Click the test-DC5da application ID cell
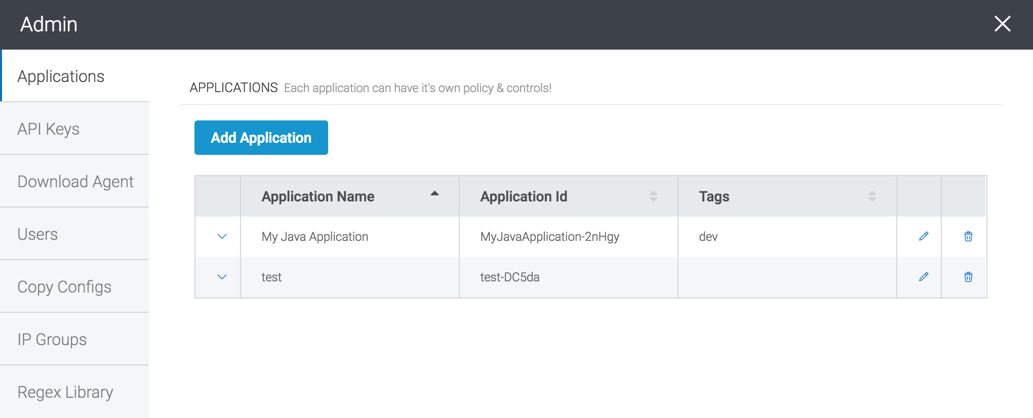The height and width of the screenshot is (418, 1033). 510,277
